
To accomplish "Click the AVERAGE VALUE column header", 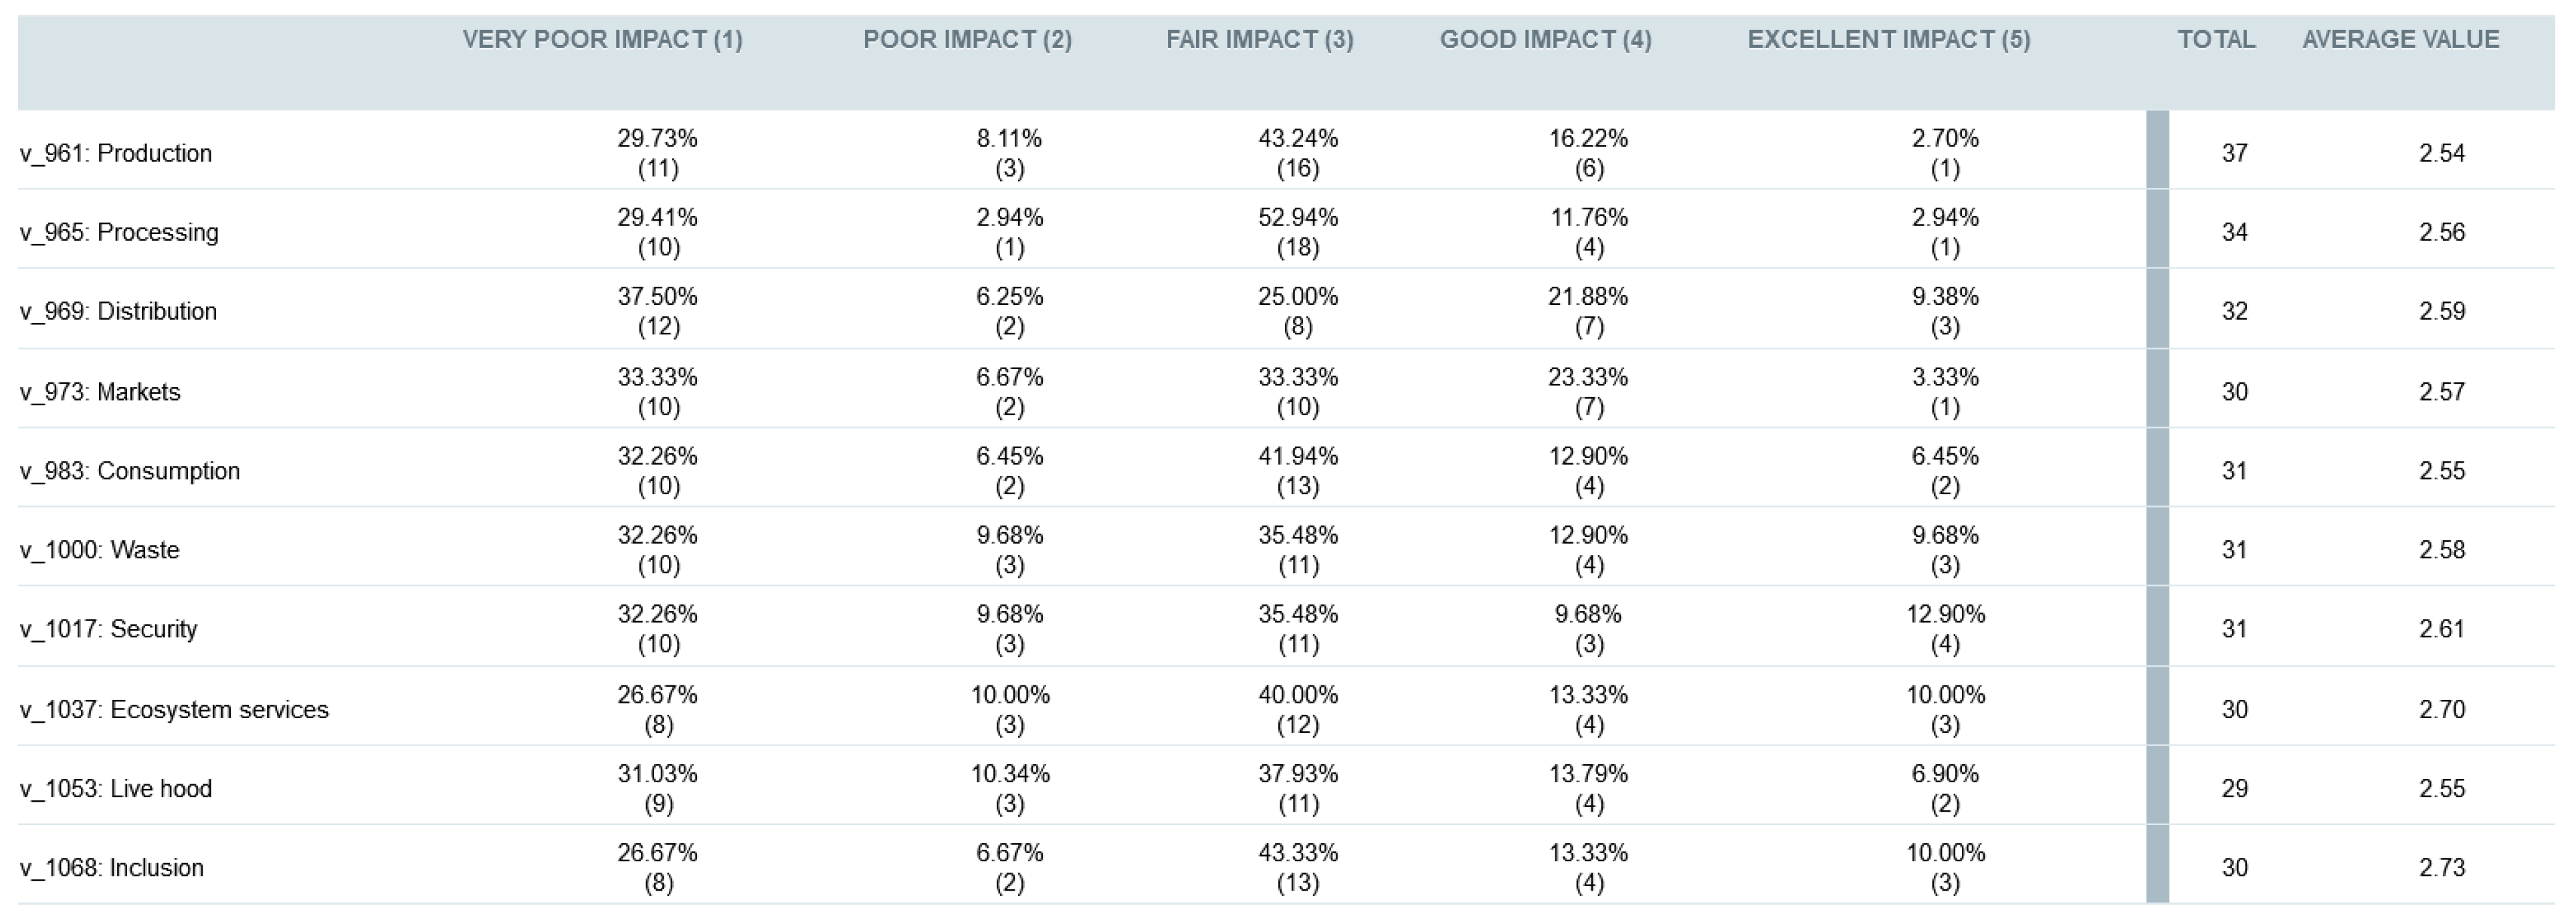I will click(x=2400, y=40).
